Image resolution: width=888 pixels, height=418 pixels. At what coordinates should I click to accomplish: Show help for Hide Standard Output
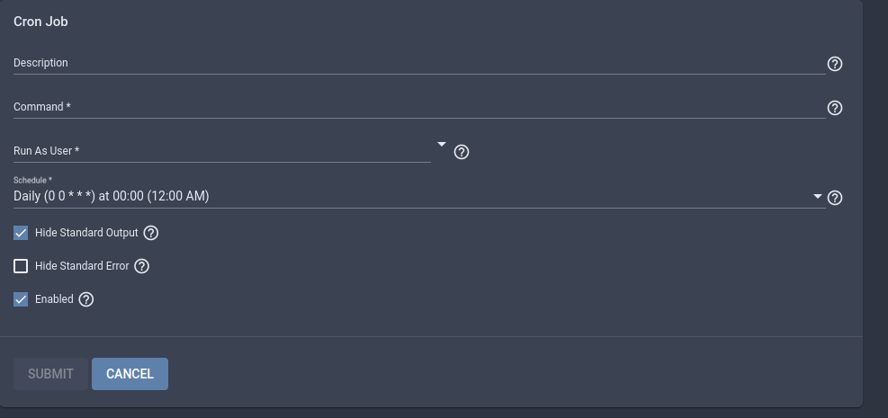150,233
